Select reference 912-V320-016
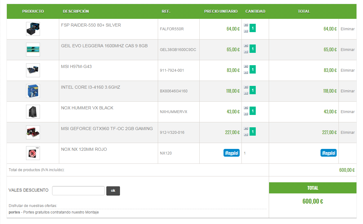This screenshot has width=363, height=224. click(172, 133)
